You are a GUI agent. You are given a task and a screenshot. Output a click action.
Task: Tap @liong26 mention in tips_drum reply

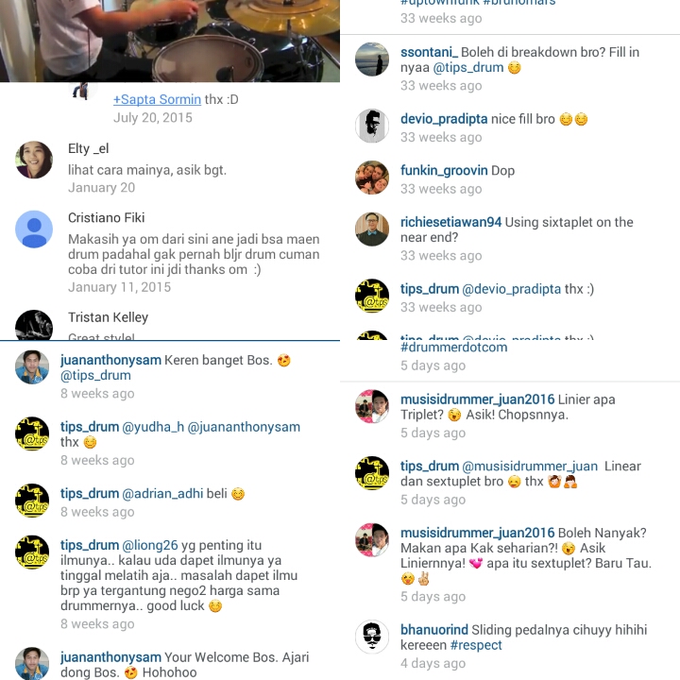(150, 545)
